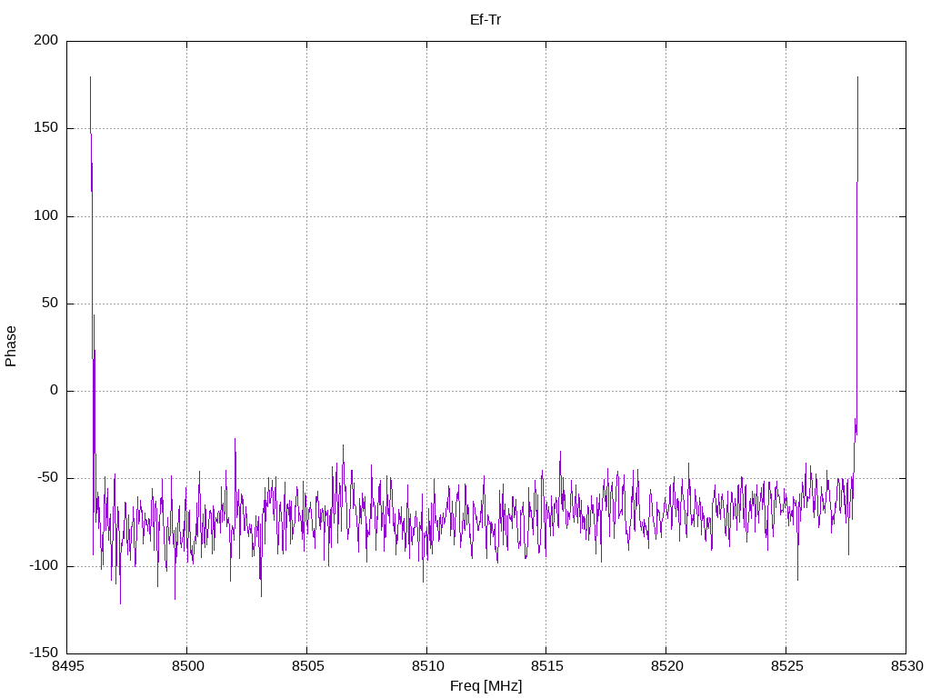Image resolution: width=931 pixels, height=698 pixels.
Task: Click y-axis tick label "50"
Action: 50,303
